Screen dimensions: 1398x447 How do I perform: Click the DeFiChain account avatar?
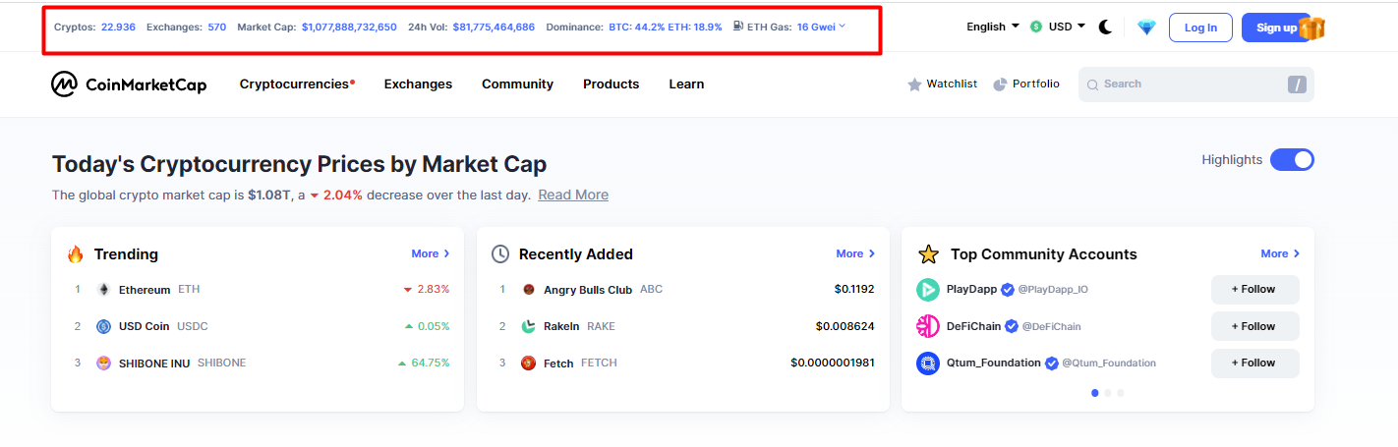[x=928, y=326]
